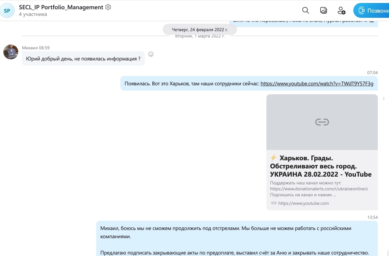Click the SP group avatar
The width and height of the screenshot is (389, 256).
click(x=7, y=11)
